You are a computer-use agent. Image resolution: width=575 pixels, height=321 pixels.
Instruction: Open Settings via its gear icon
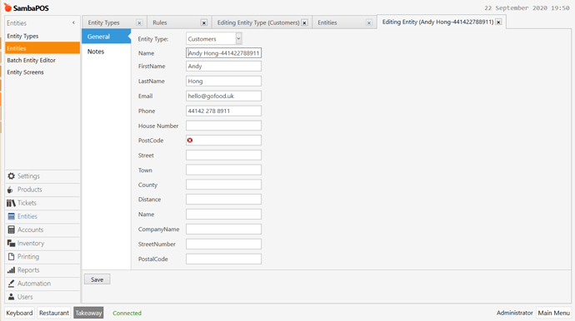click(x=12, y=176)
